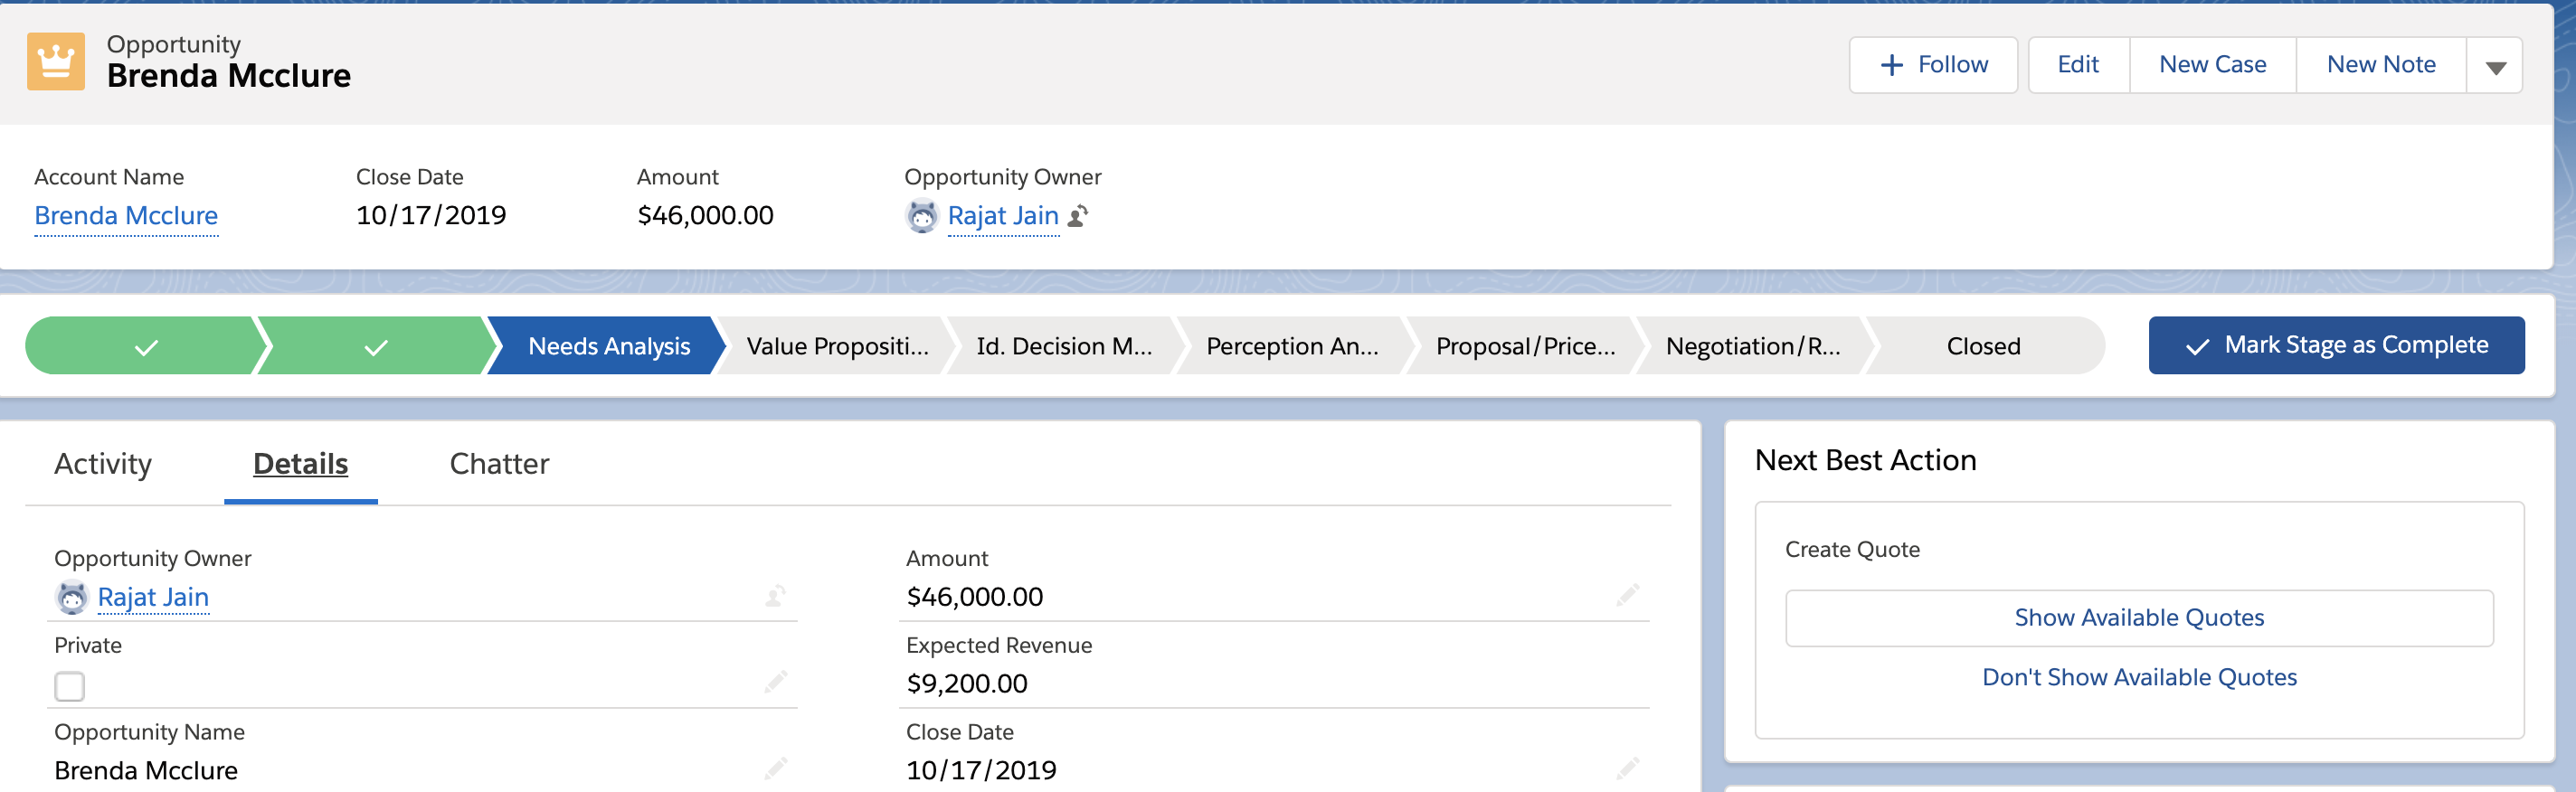Click the Follow button
The height and width of the screenshot is (792, 2576).
(x=1933, y=65)
